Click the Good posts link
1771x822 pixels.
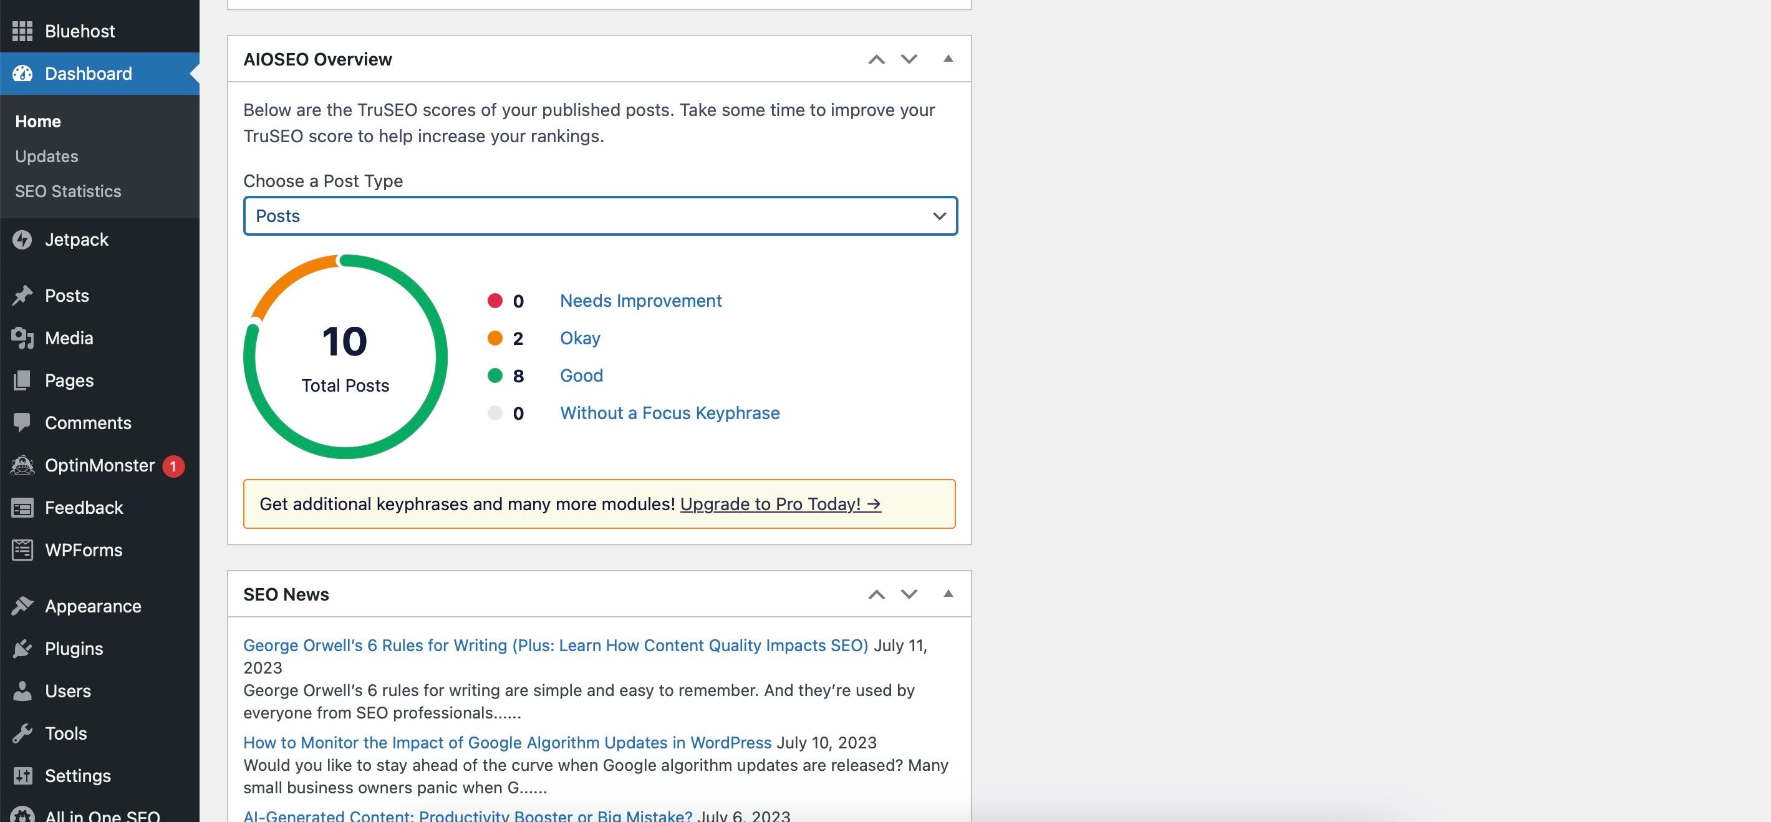tap(581, 375)
